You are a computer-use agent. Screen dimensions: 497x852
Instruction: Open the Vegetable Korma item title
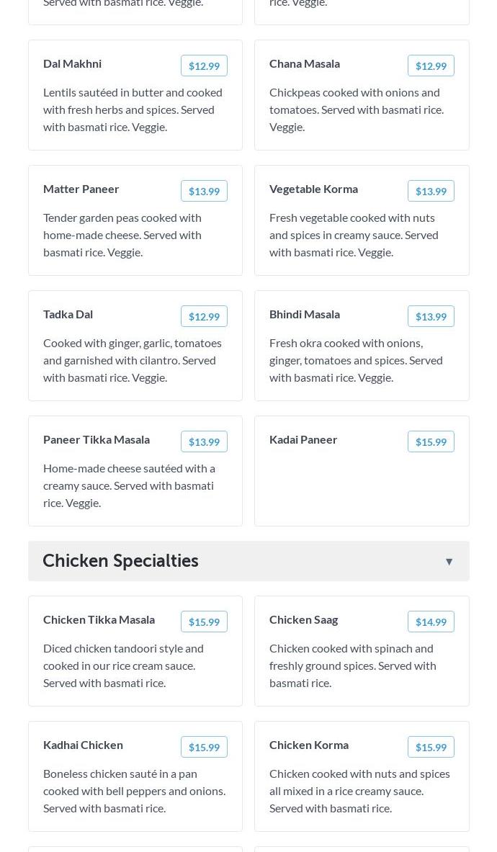point(313,189)
